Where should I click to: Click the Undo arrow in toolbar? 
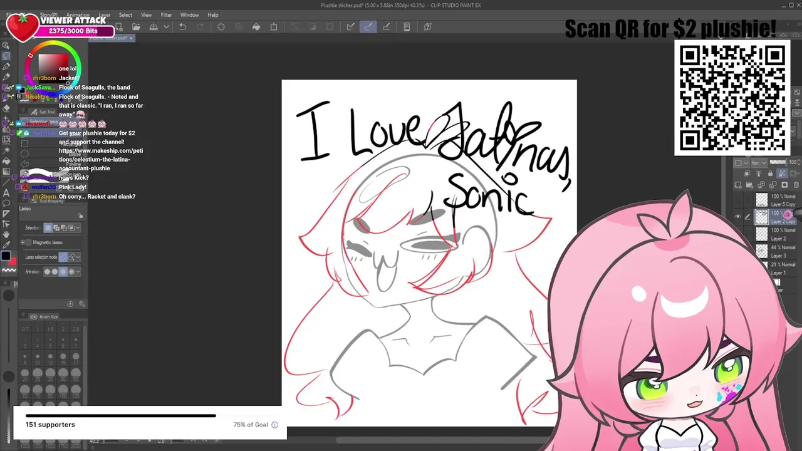(x=182, y=26)
